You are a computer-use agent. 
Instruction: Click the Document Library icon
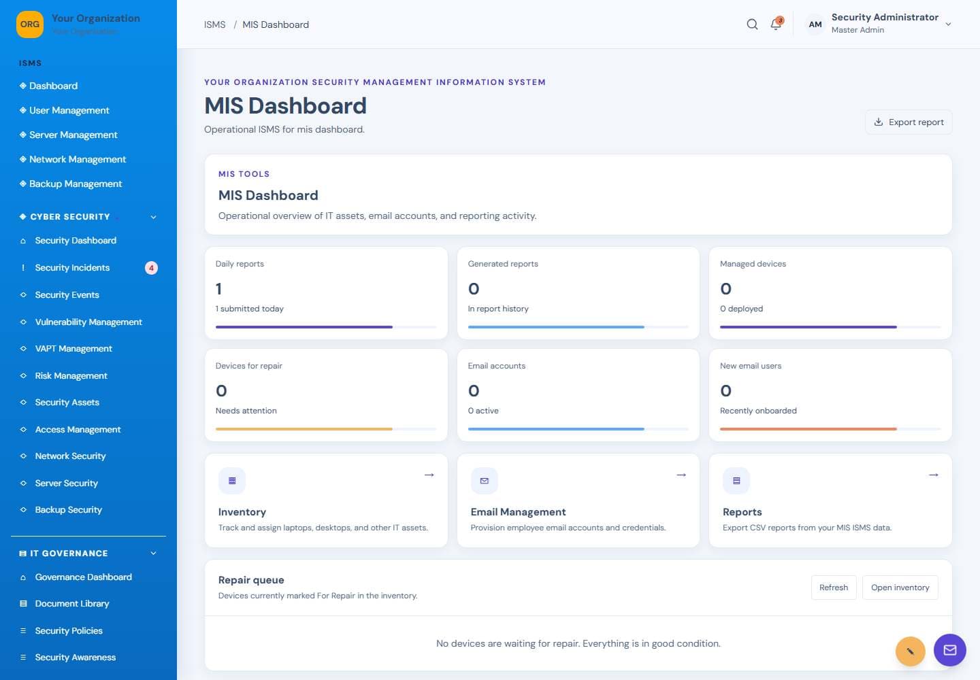23,604
